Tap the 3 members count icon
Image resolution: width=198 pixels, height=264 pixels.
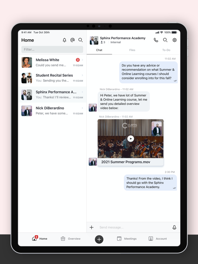point(102,42)
